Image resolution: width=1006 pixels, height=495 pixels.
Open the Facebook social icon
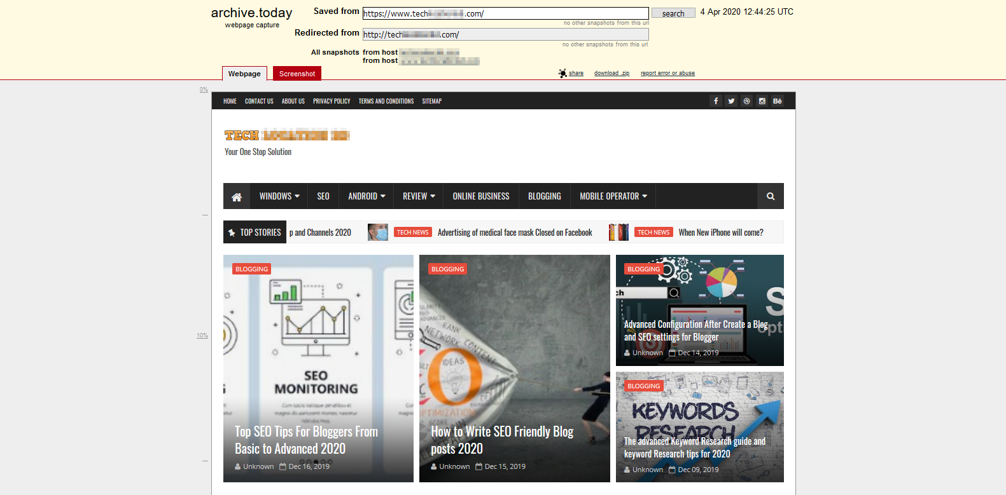pyautogui.click(x=716, y=101)
